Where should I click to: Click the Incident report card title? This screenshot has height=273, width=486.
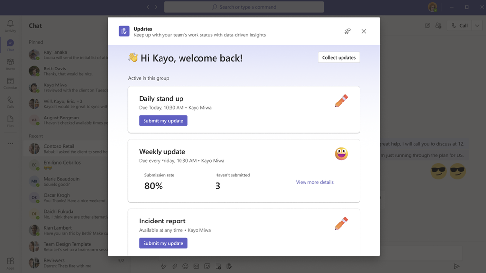tap(162, 221)
